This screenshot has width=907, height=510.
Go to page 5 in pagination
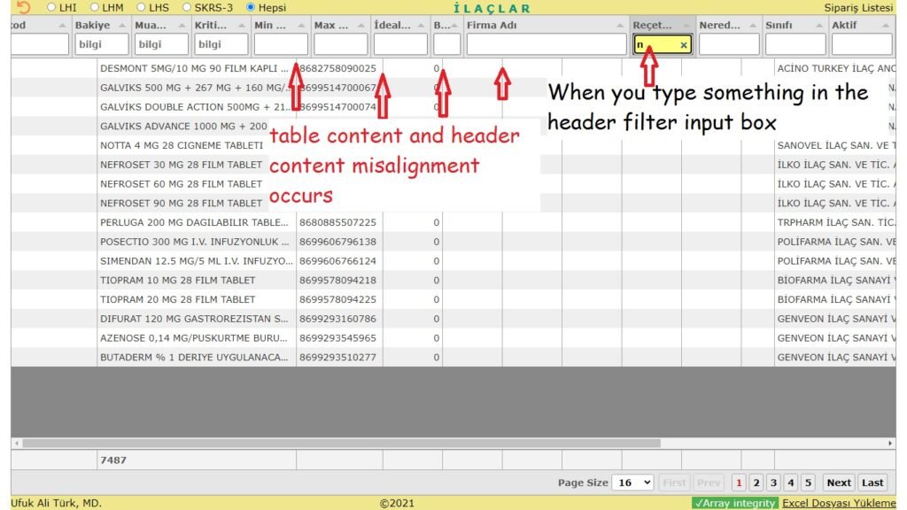[x=808, y=483]
